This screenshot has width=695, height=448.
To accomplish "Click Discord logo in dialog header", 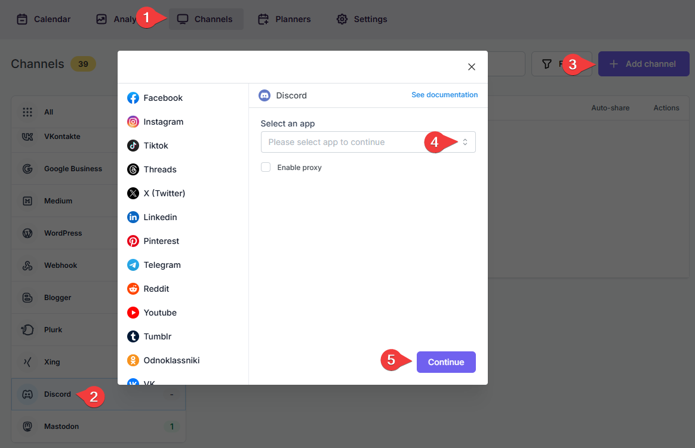I will tap(265, 95).
